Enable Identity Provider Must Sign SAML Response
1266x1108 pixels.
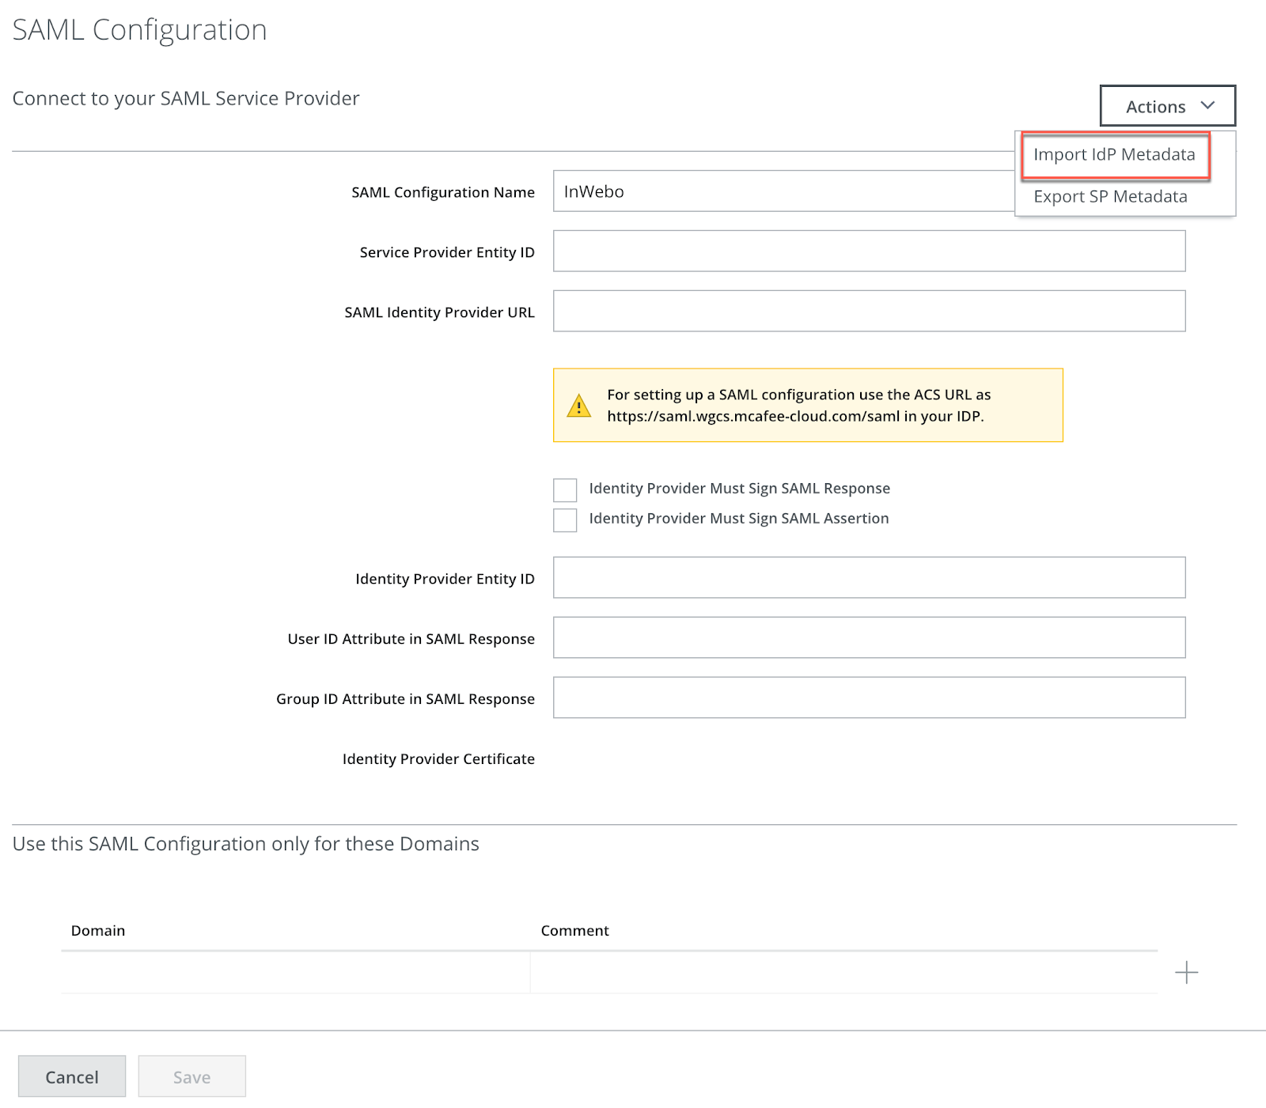tap(565, 490)
